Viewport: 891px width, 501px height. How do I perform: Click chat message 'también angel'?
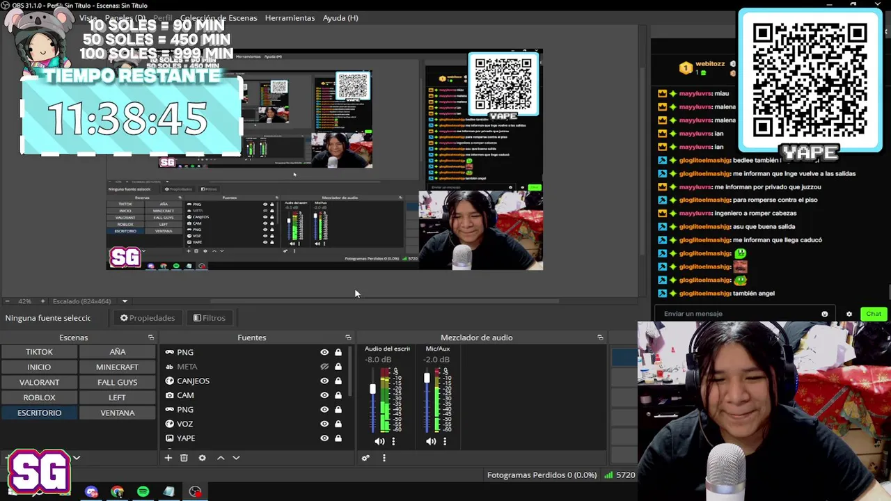point(753,294)
